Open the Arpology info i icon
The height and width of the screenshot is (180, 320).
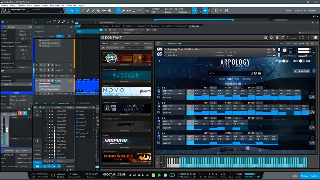[x=159, y=60]
